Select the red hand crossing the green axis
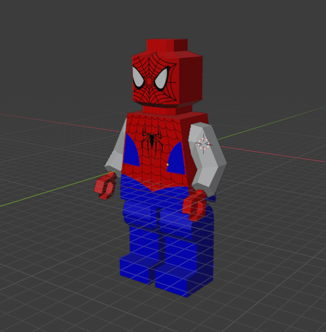This screenshot has width=326, height=332. tap(105, 186)
